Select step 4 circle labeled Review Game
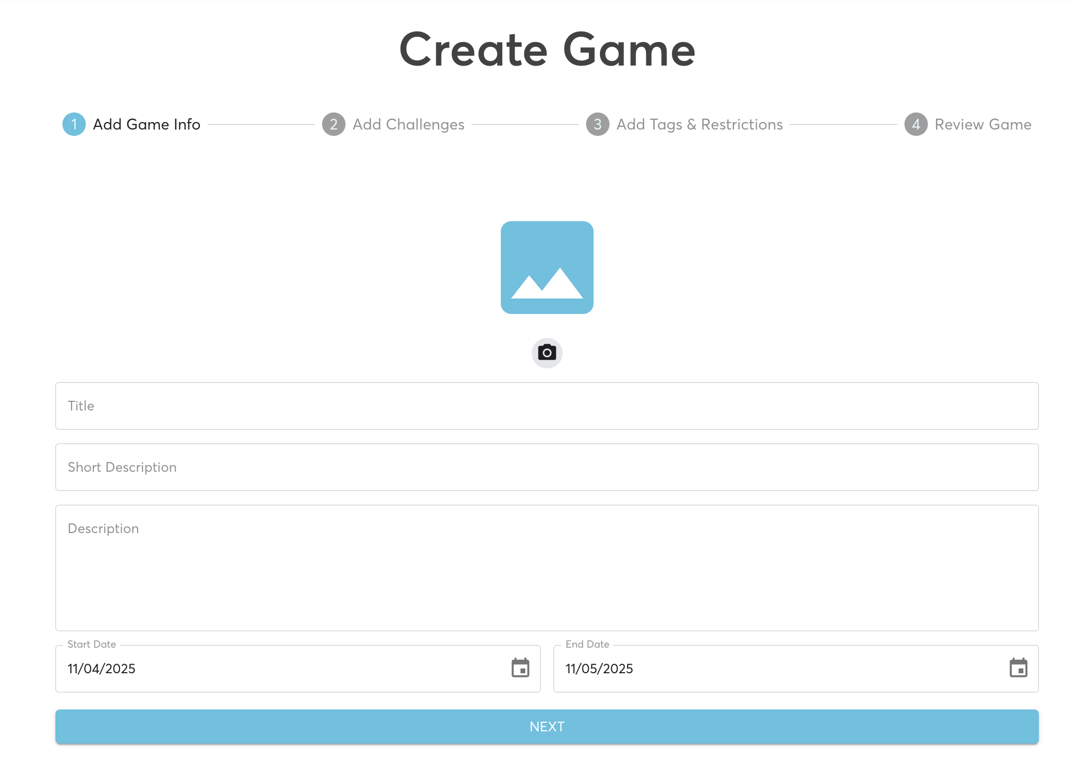1073x758 pixels. tap(916, 124)
